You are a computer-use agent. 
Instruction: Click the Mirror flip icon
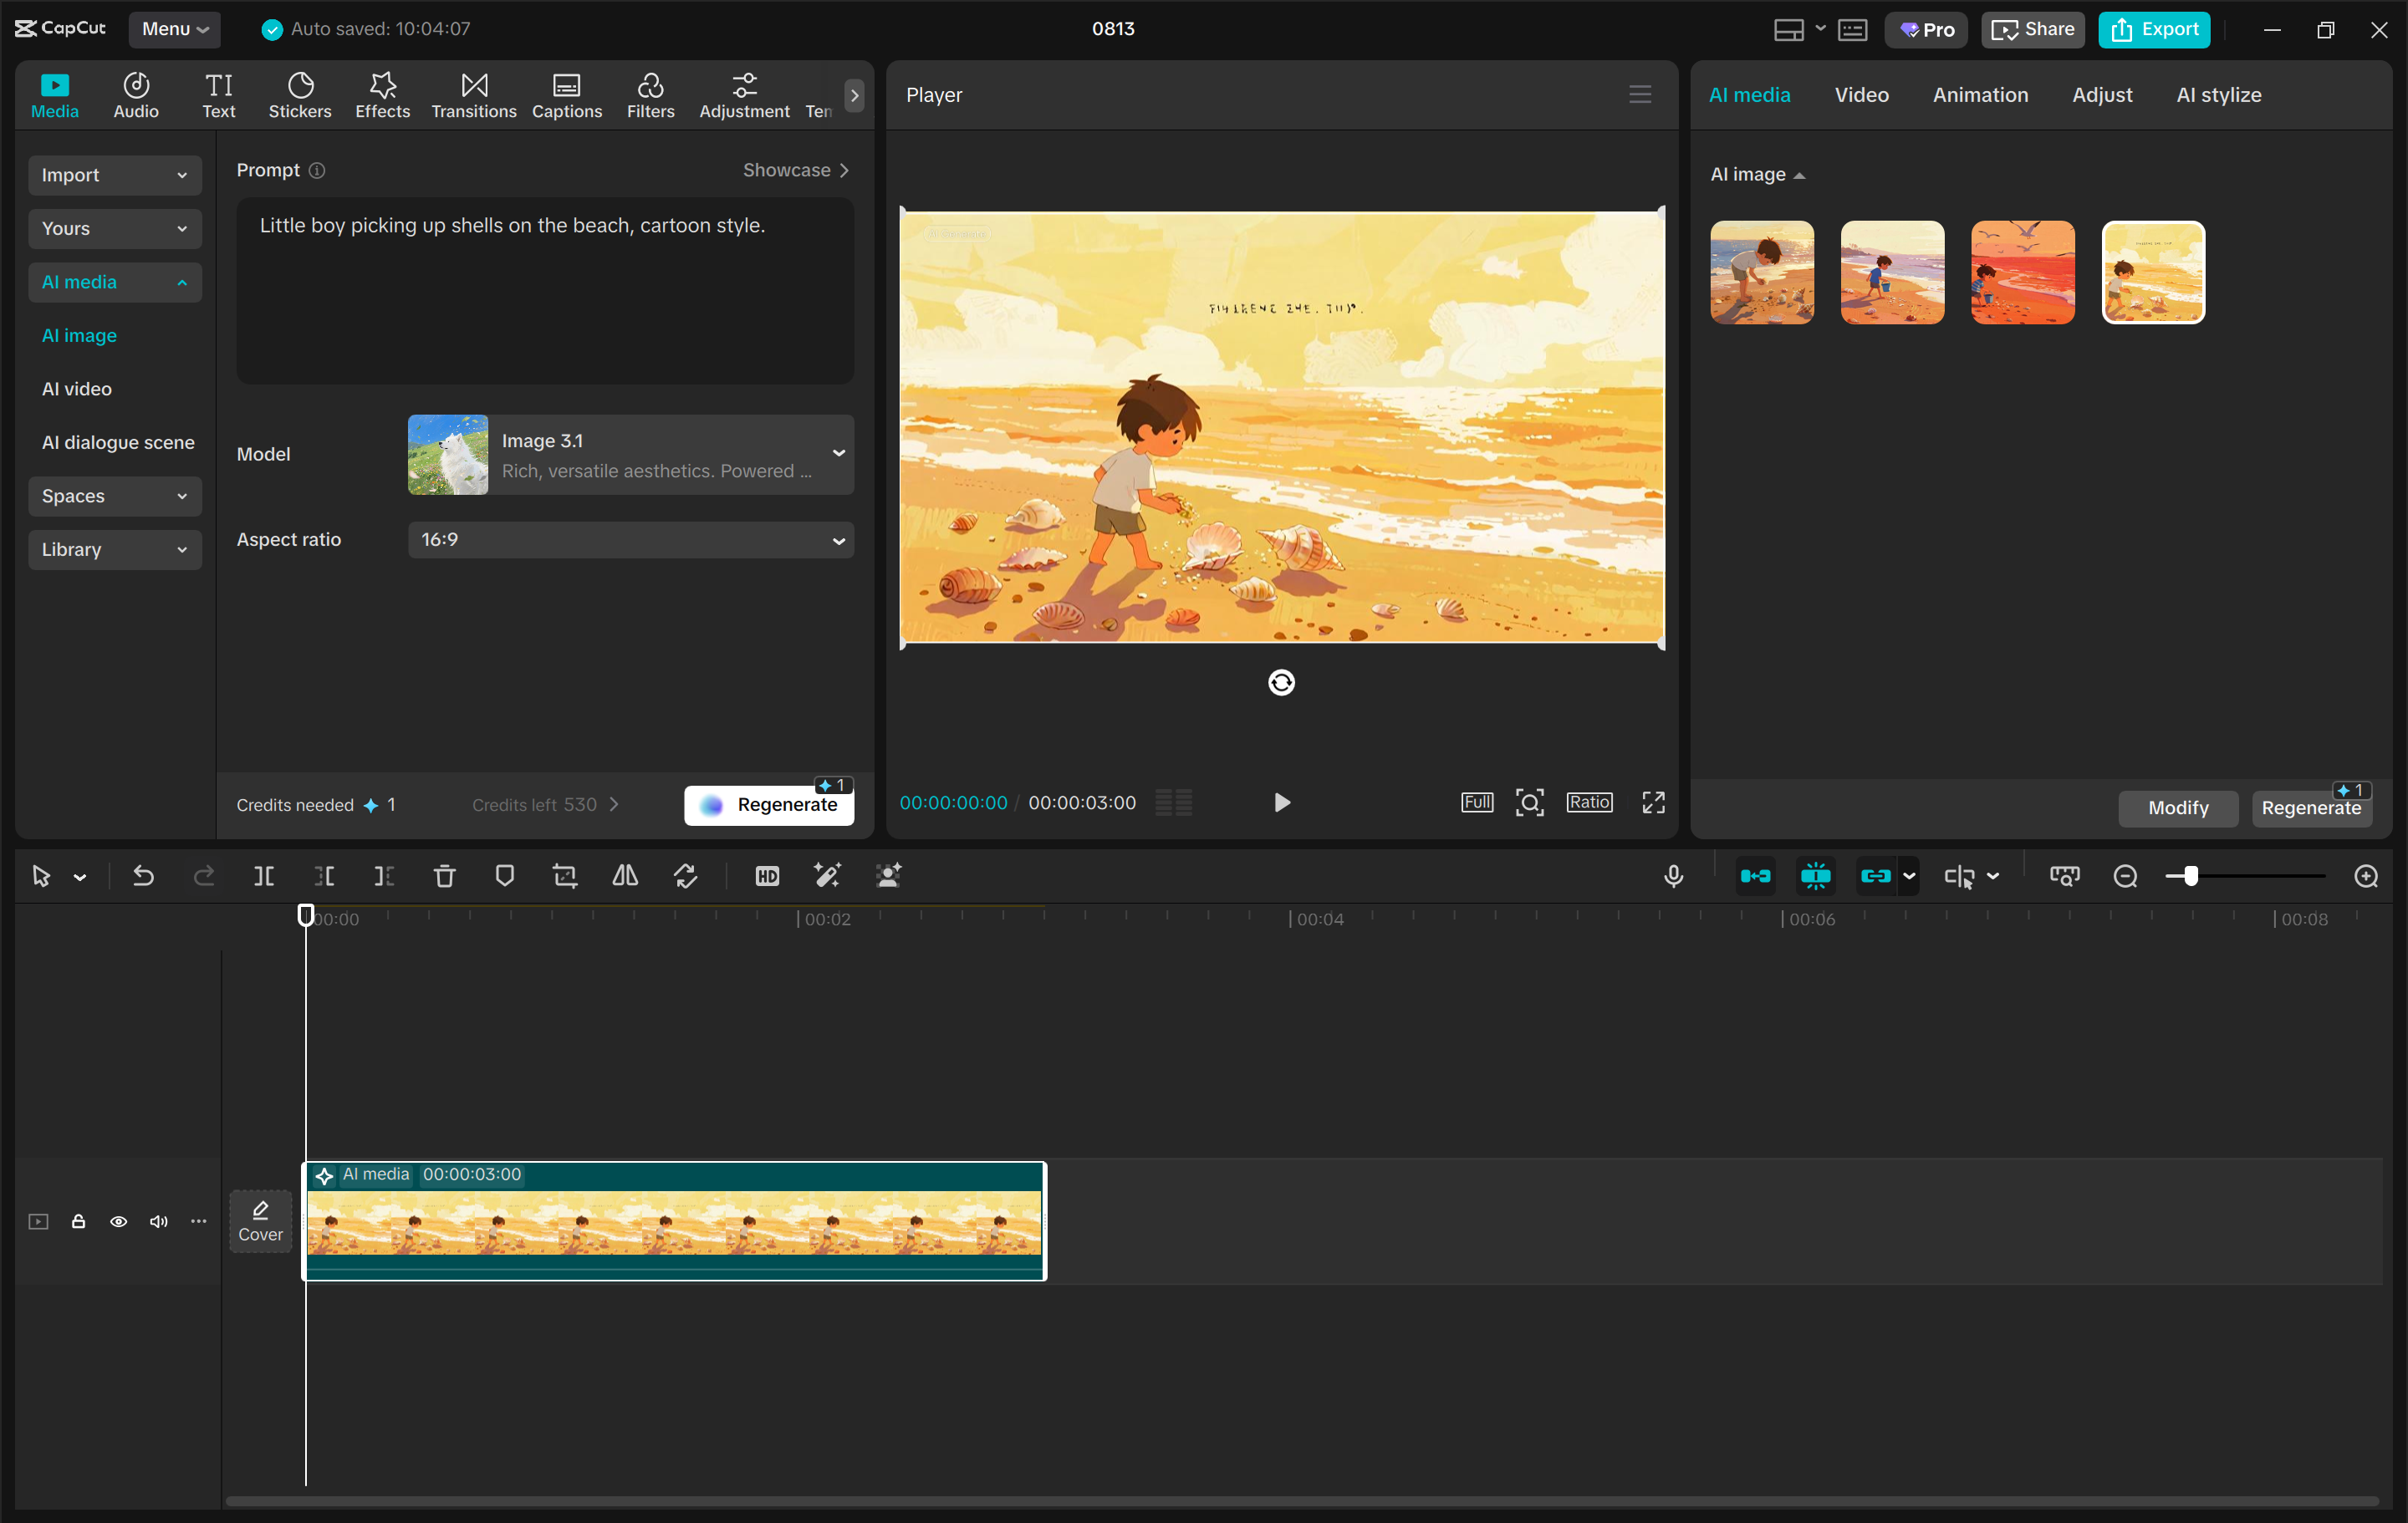tap(625, 876)
